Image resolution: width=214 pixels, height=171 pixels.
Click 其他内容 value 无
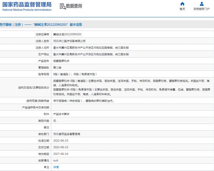point(55,121)
